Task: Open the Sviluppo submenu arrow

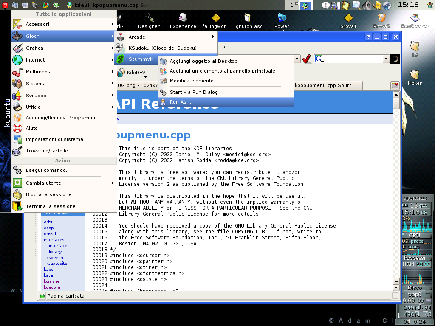Action: [112, 96]
